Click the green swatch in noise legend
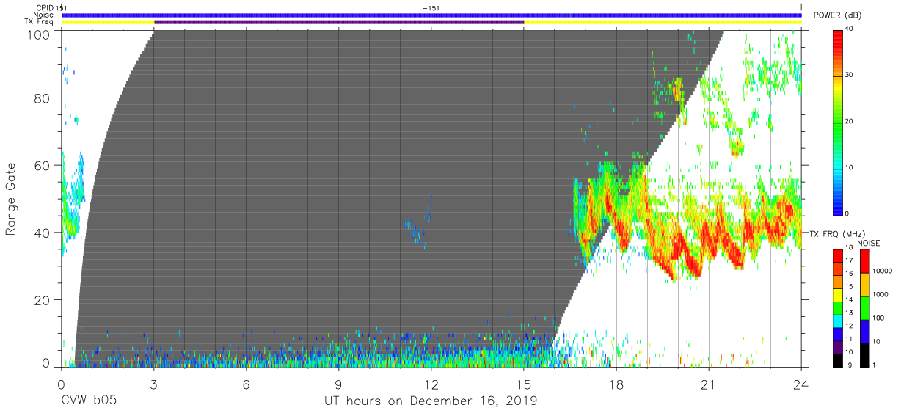This screenshot has width=901, height=416. click(x=864, y=307)
